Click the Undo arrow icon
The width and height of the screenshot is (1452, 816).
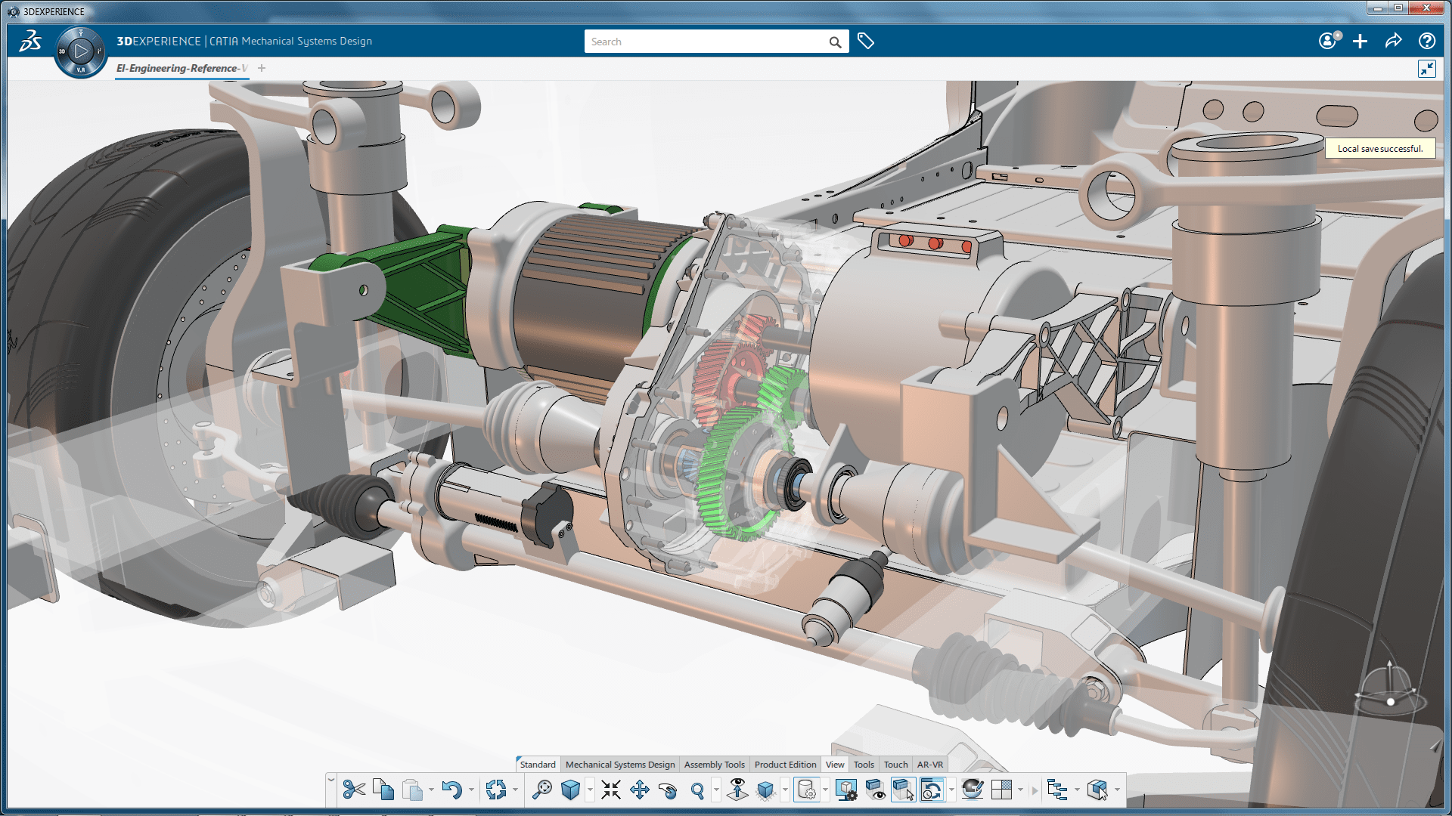point(451,790)
